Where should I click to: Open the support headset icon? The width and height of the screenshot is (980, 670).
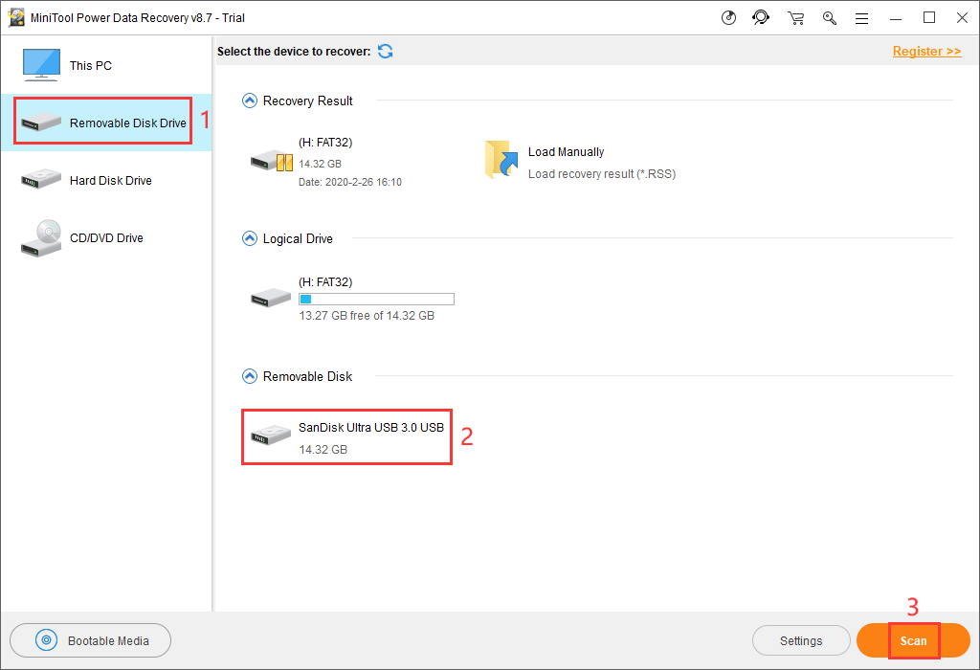point(761,17)
